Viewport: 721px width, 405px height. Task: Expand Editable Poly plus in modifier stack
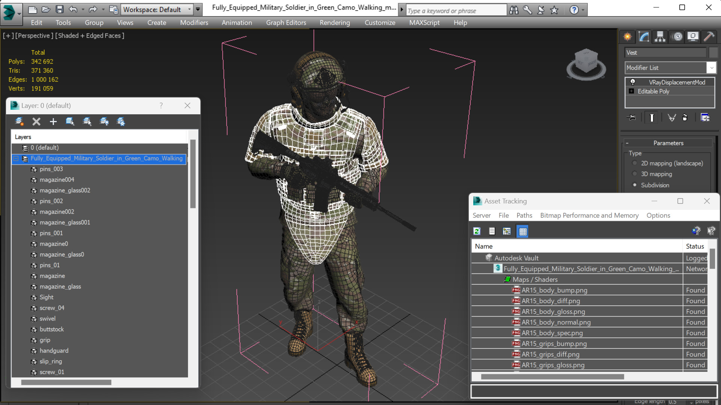pos(631,91)
